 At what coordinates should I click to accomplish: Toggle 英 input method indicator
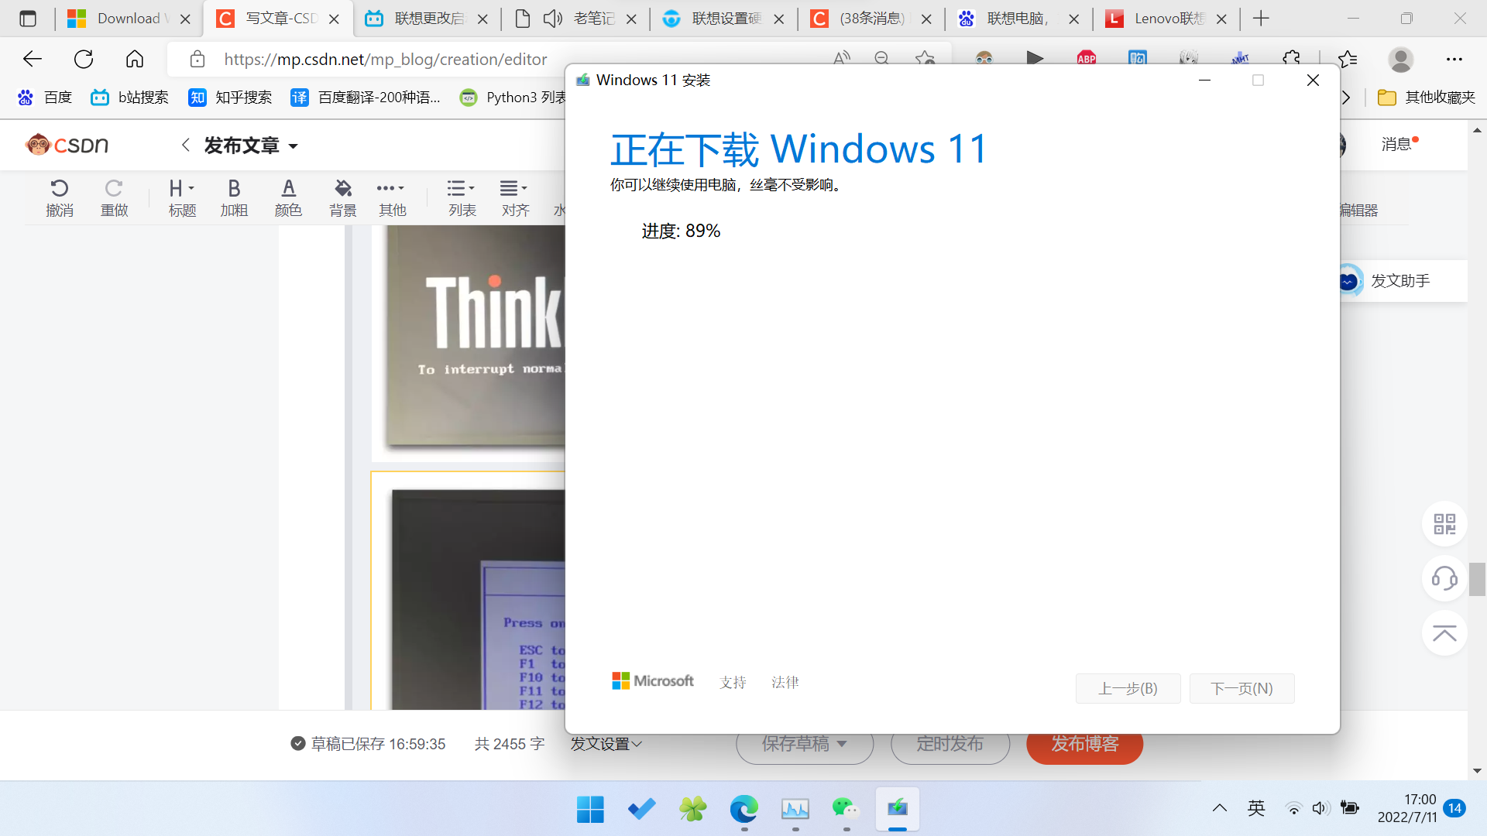point(1256,808)
